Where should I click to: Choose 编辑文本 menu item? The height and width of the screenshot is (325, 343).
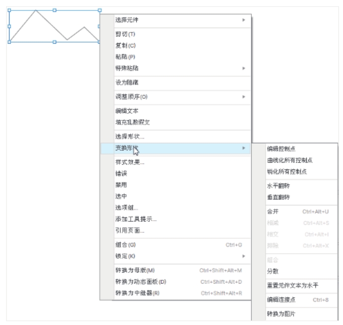(x=127, y=111)
